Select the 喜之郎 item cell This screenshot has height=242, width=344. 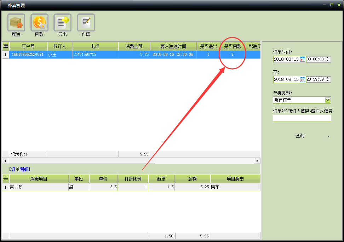click(39, 187)
